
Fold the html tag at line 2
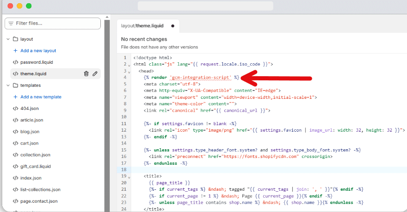tap(129, 66)
